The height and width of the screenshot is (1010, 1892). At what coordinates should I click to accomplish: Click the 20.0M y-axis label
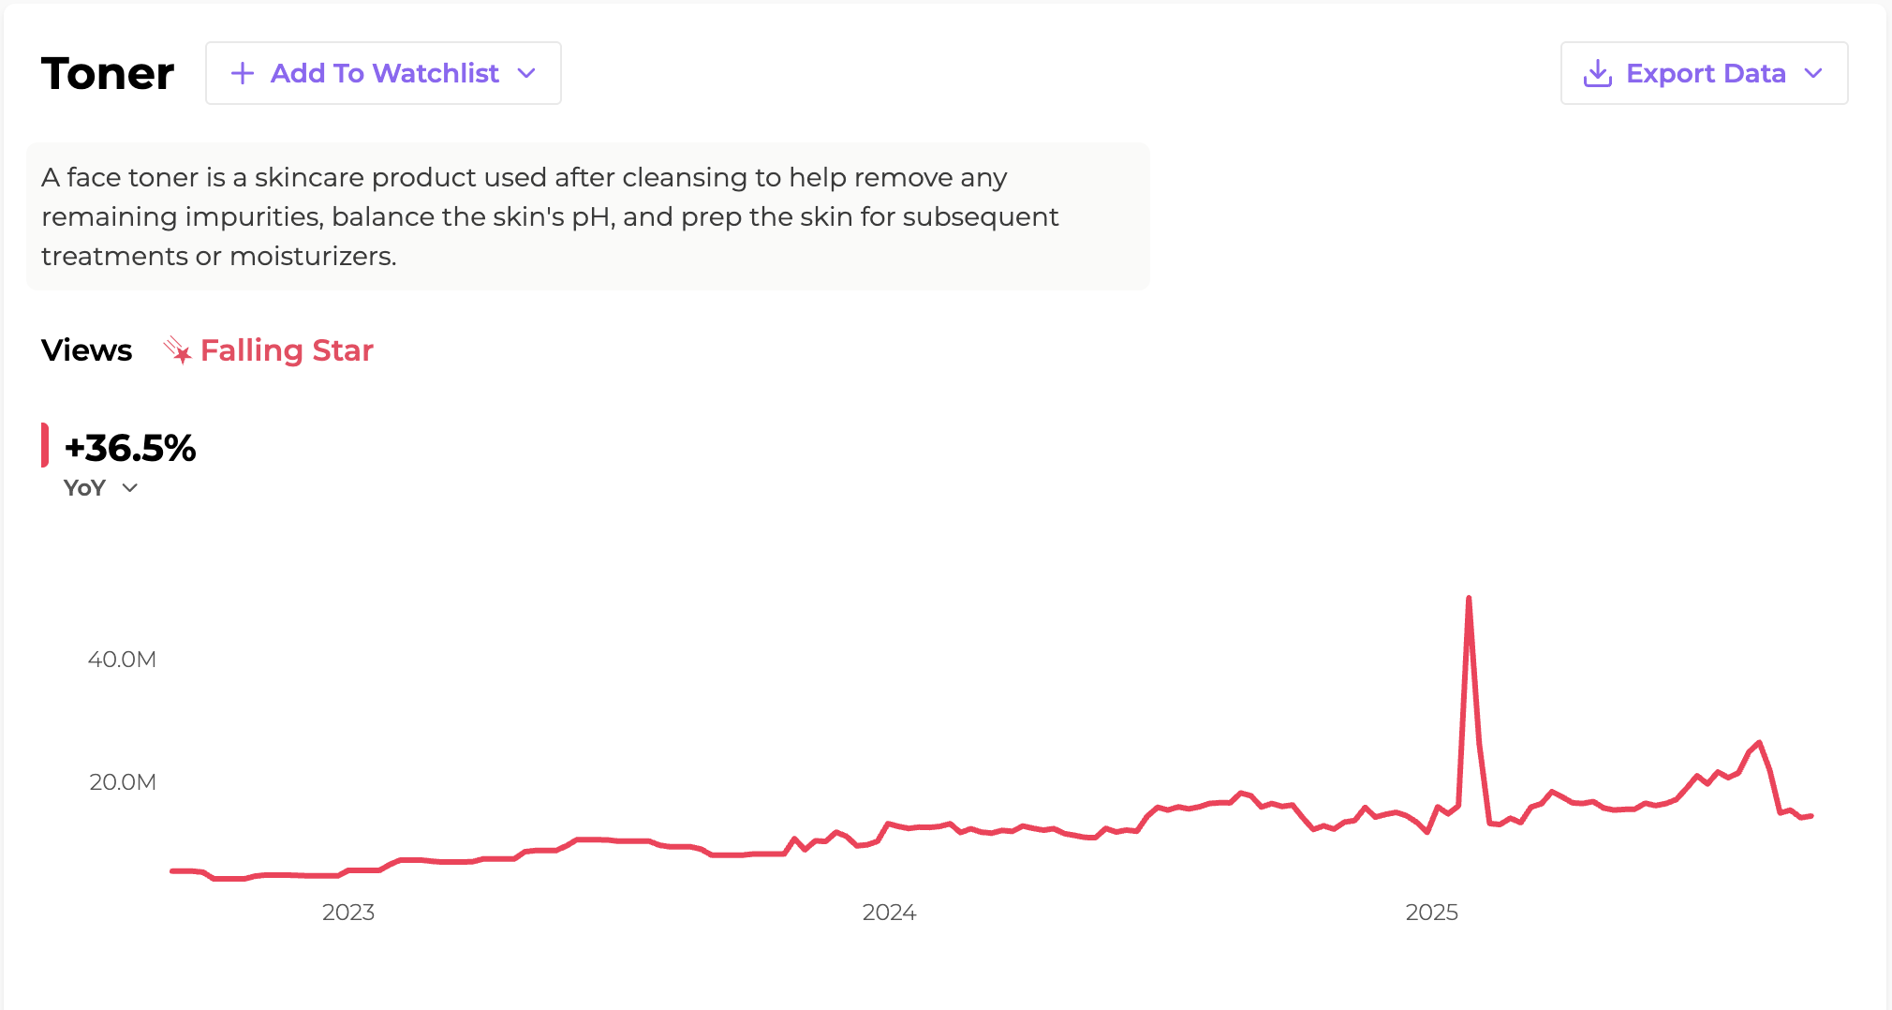point(122,782)
